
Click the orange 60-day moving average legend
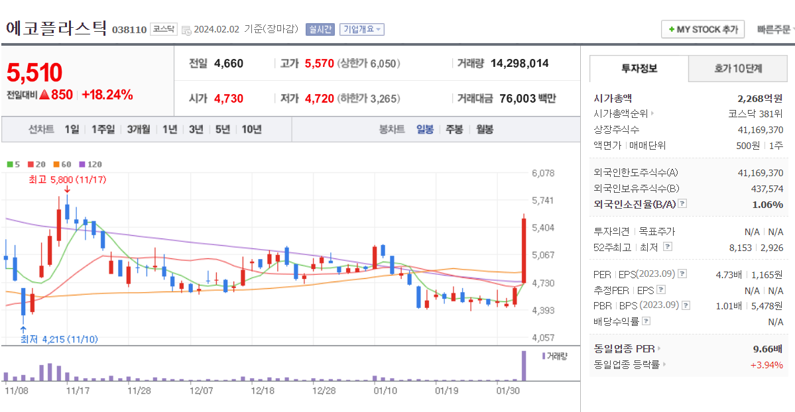(x=62, y=164)
